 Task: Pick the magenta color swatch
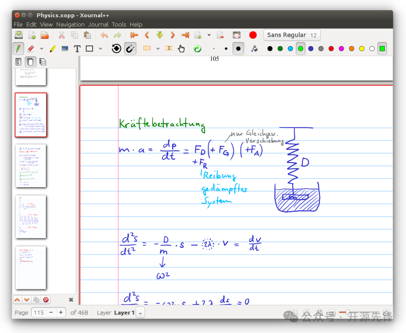[x=341, y=48]
